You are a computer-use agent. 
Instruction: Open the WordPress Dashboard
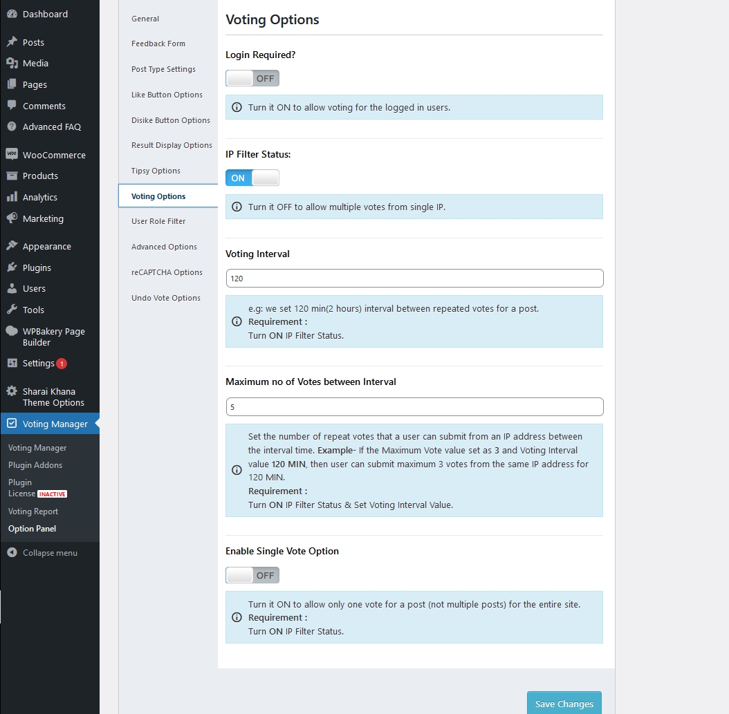[41, 14]
